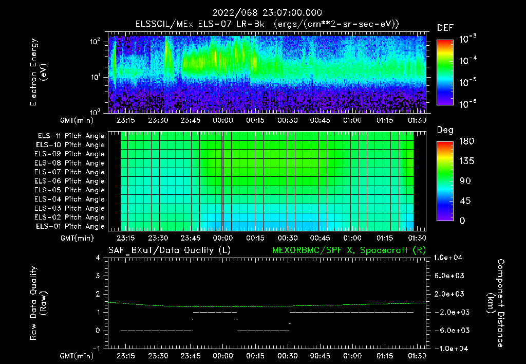The width and height of the screenshot is (526, 364).
Task: Click the 6.0e+03 distance axis value
Action: [449, 276]
